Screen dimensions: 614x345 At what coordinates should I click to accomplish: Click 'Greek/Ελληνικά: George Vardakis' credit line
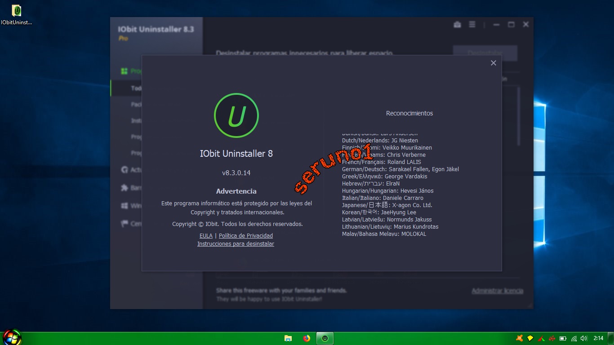tap(385, 177)
